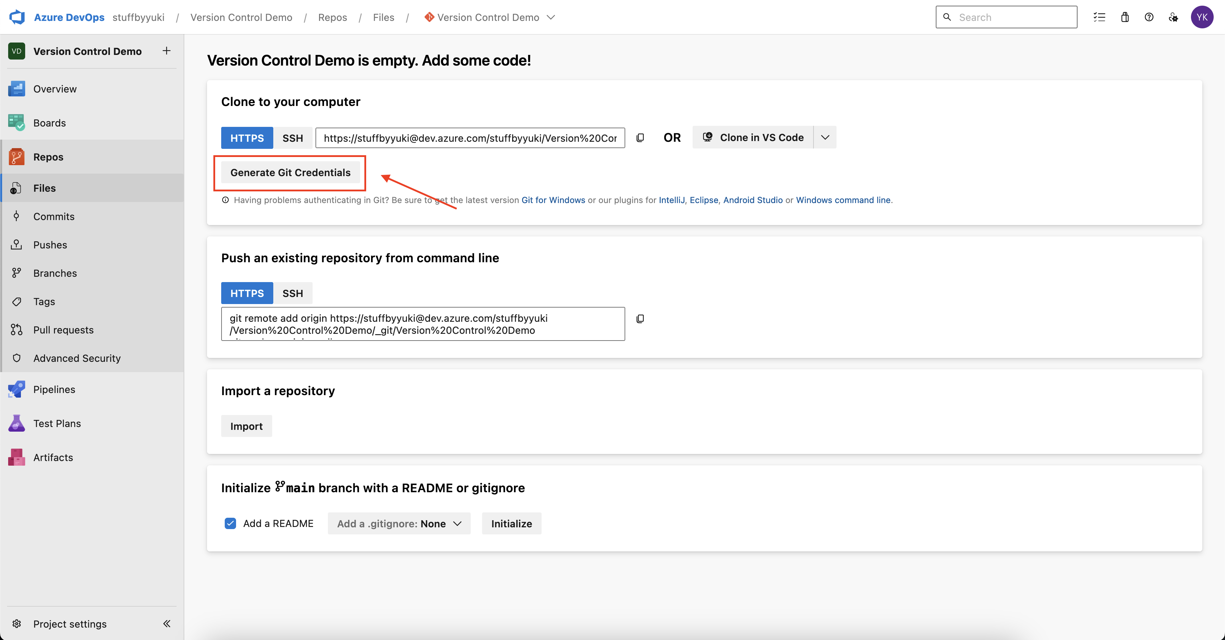Click the Clone in VS Code button

[753, 137]
